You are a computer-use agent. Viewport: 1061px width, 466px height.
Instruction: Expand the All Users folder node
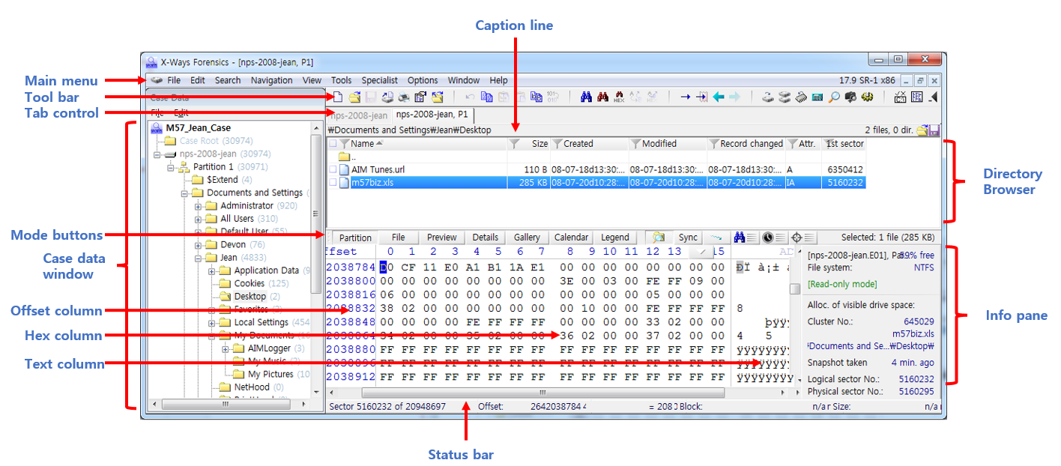point(199,219)
